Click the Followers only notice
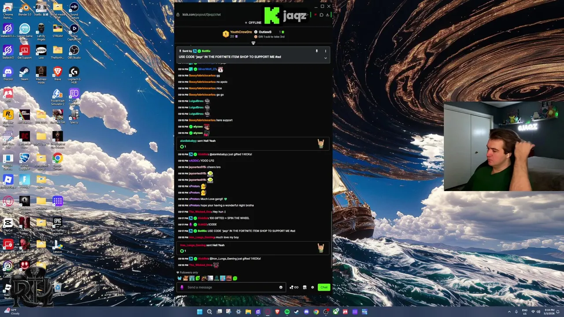The image size is (564, 317). click(188, 273)
